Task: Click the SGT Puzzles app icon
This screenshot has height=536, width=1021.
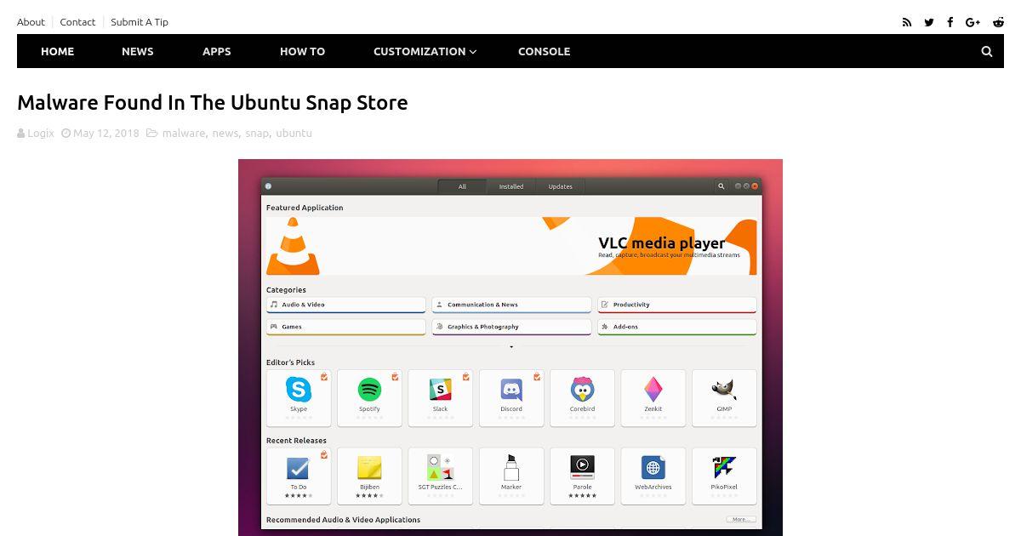Action: click(x=440, y=468)
